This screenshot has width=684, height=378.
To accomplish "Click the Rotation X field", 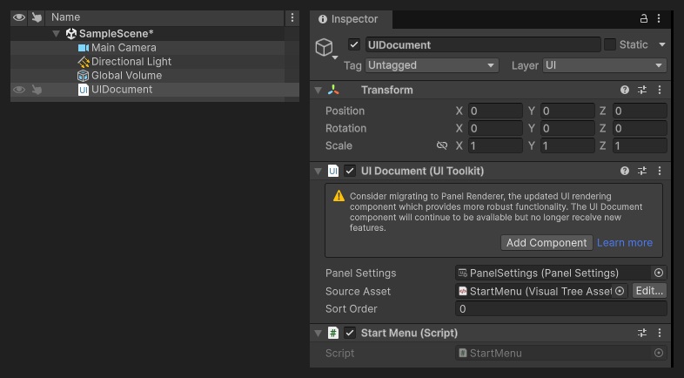I will 495,128.
